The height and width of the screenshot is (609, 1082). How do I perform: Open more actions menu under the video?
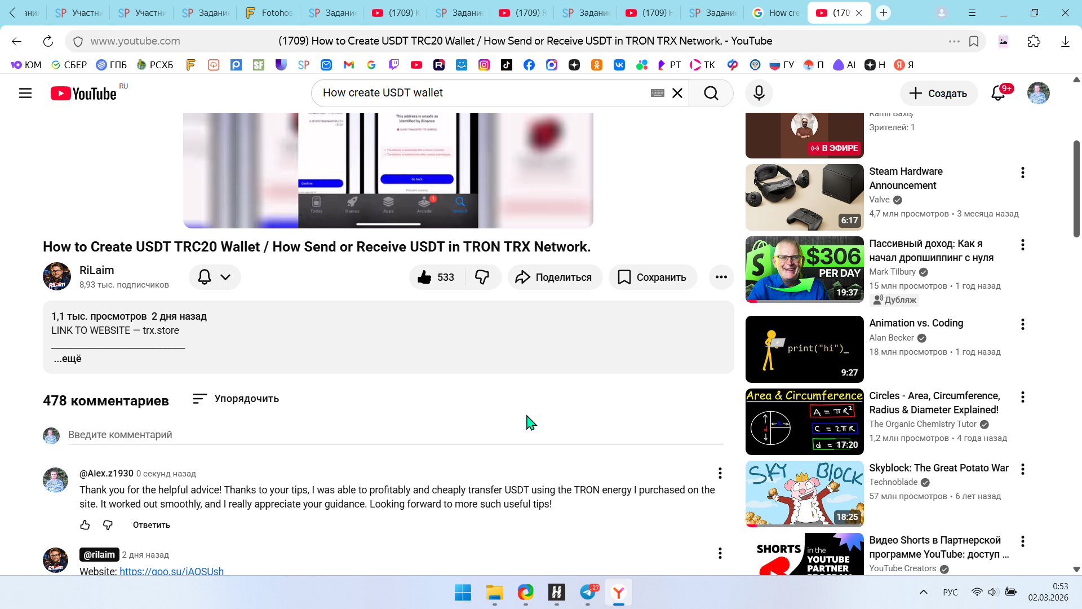point(721,277)
